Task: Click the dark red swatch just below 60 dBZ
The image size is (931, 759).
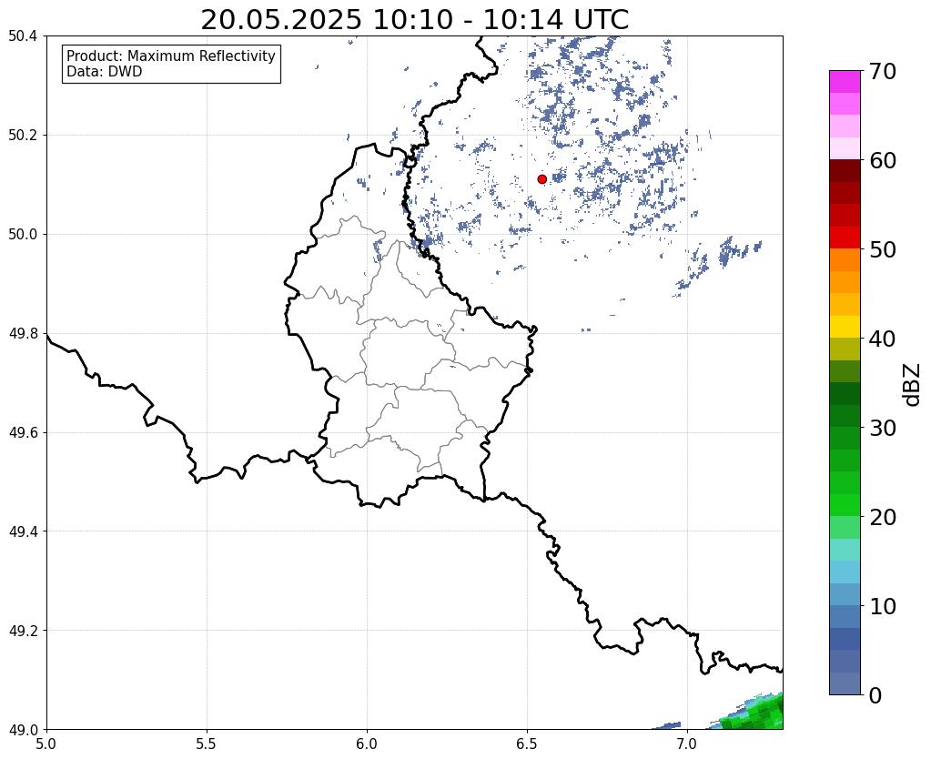Action: 845,171
